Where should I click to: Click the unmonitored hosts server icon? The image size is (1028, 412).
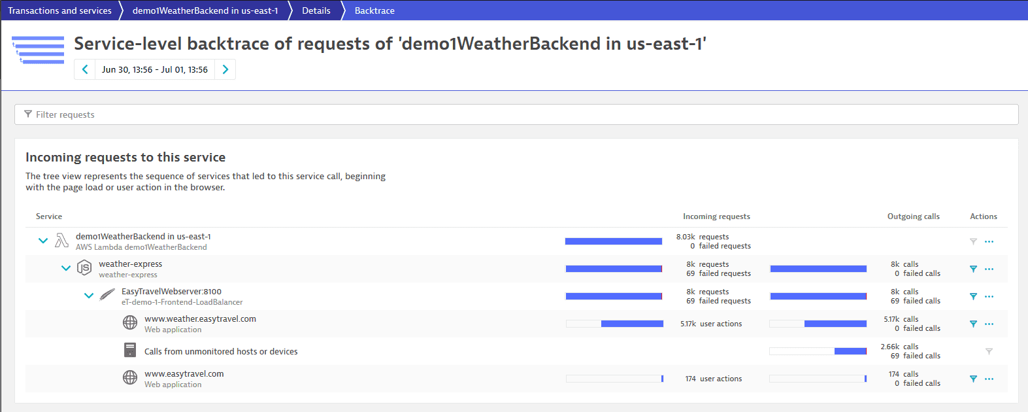click(x=130, y=351)
